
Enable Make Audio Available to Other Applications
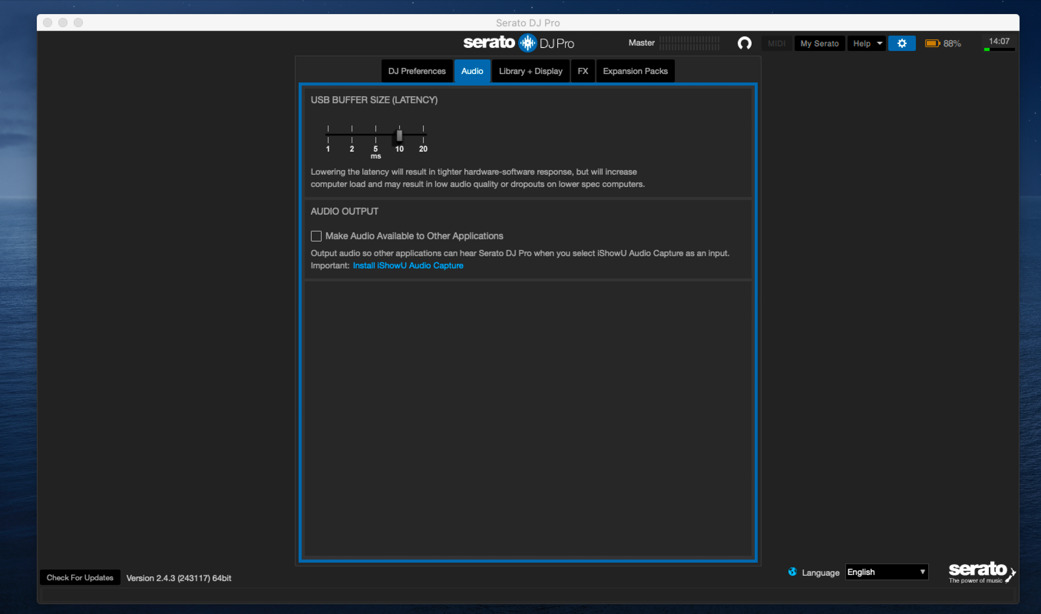[316, 236]
